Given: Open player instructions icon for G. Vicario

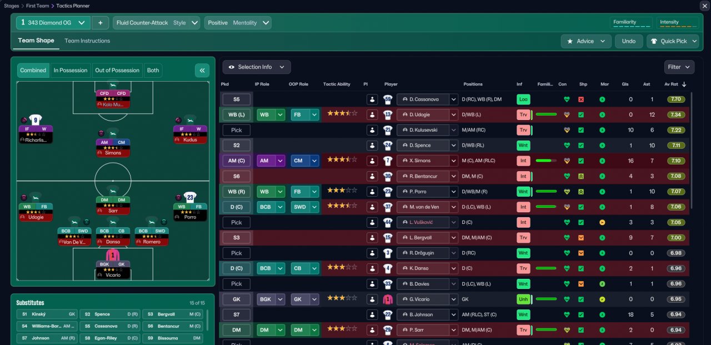Looking at the screenshot, I should click(x=372, y=299).
